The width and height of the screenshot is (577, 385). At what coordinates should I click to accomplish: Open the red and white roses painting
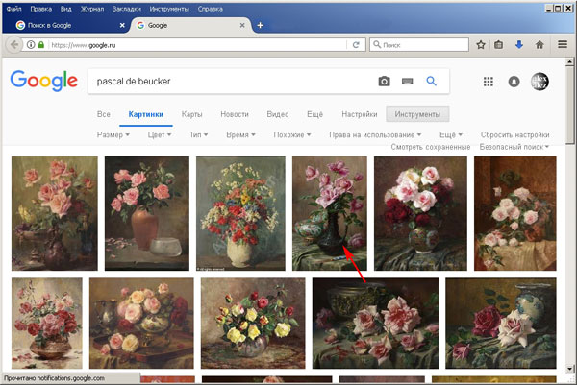(420, 213)
